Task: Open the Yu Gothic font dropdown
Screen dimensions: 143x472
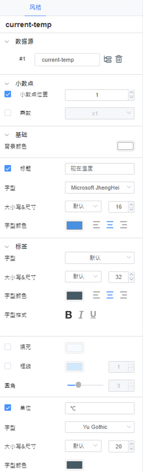Action: (x=100, y=427)
